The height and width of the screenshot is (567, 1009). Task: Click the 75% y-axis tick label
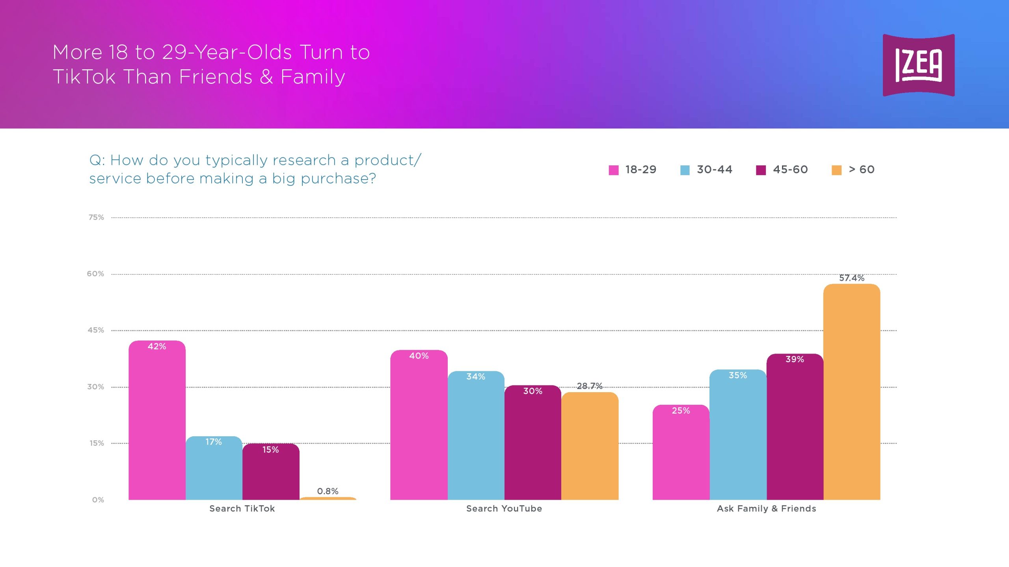(96, 217)
